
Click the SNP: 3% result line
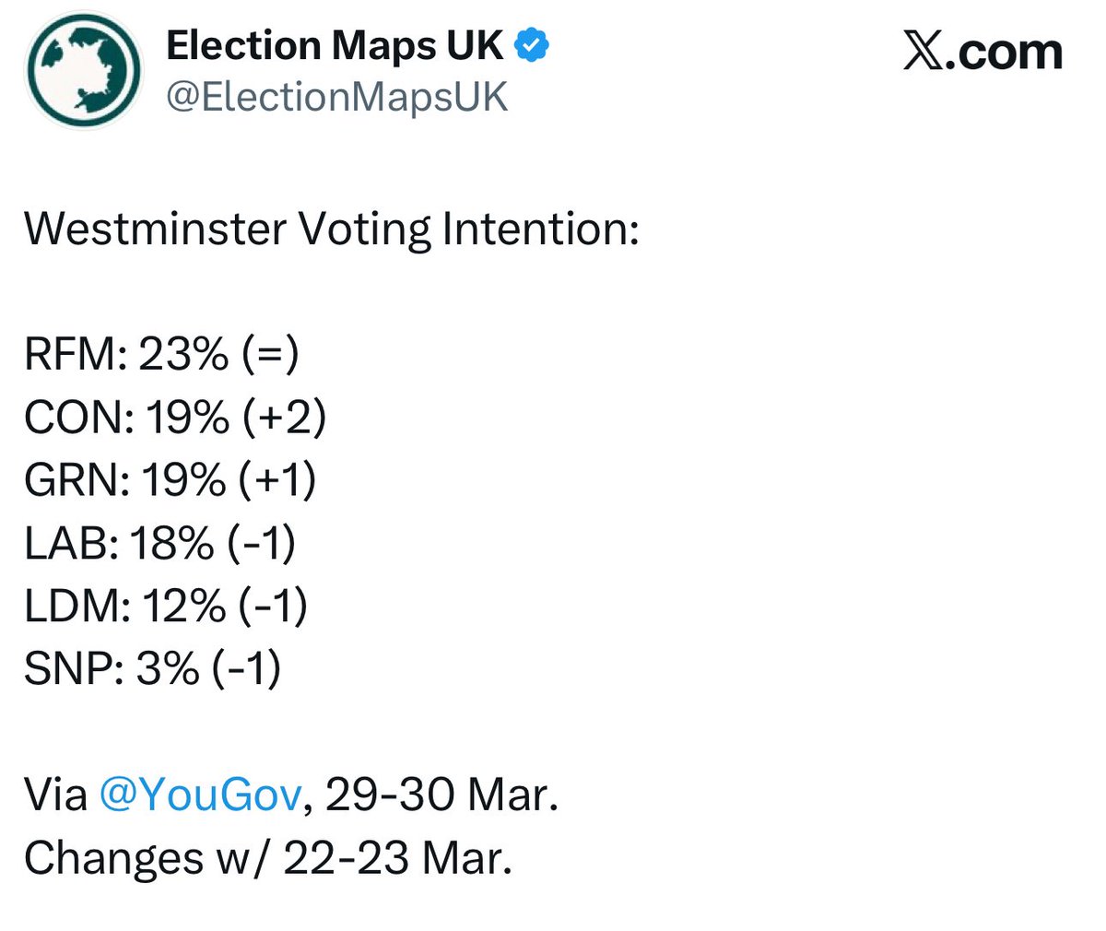pos(152,667)
